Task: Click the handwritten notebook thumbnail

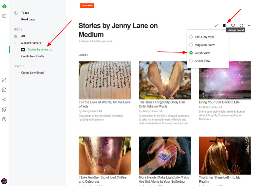Action: click(105, 80)
